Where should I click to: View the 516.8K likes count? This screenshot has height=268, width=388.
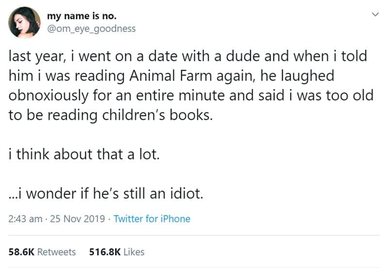coord(105,252)
